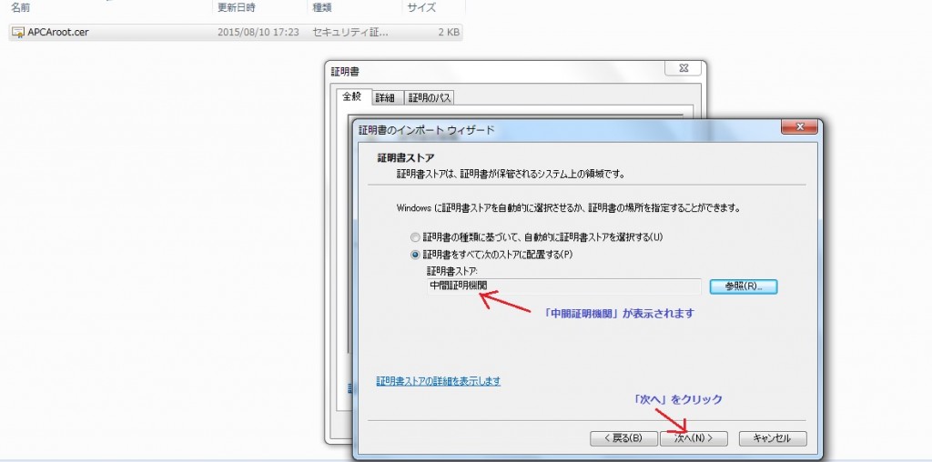
Task: Close the 証明書のインポート ウィザード dialog
Action: point(799,126)
